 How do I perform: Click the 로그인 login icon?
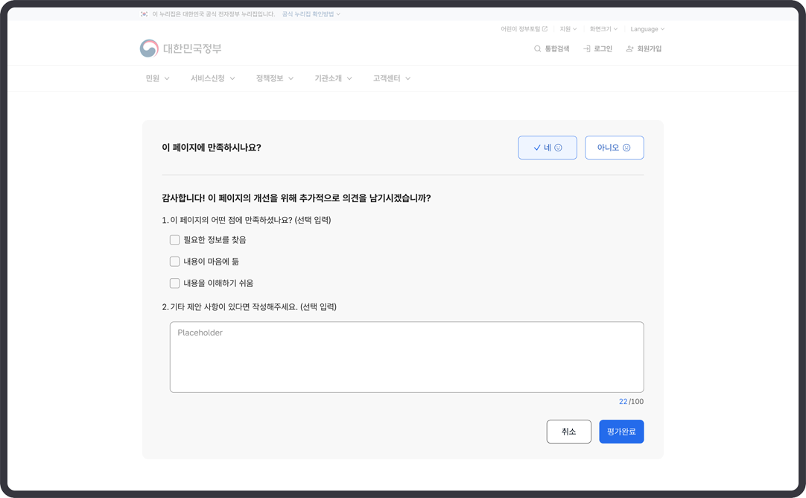click(587, 49)
